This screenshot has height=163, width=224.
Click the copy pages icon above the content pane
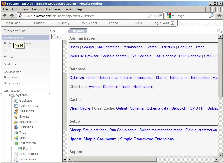[x=219, y=31]
